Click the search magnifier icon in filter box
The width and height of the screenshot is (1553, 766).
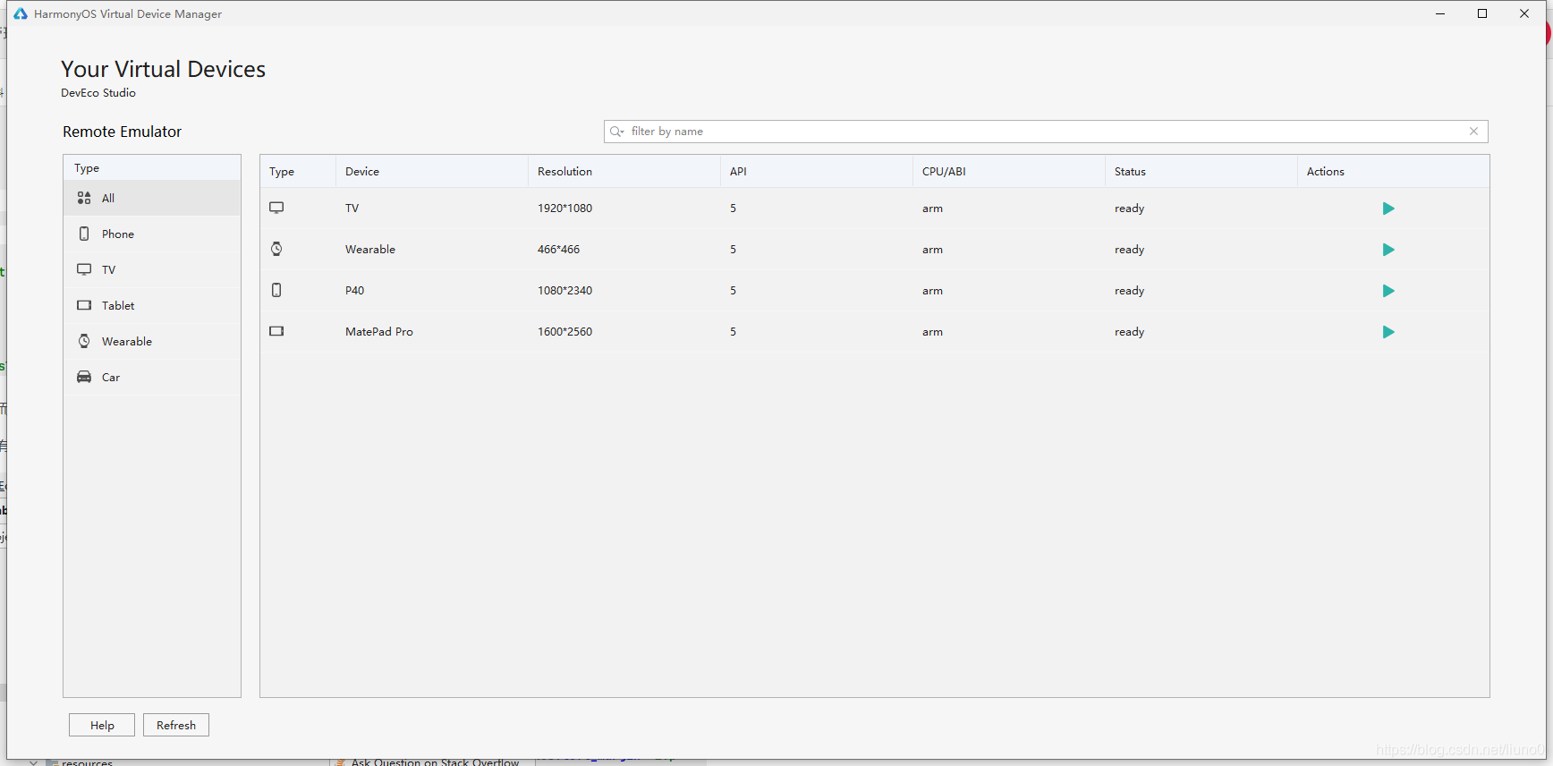pyautogui.click(x=616, y=132)
